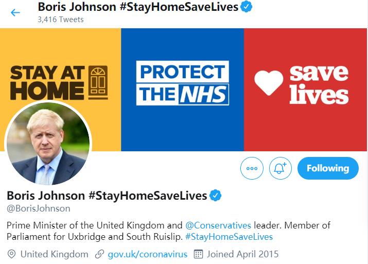Click the @BorisJohnson handle text
This screenshot has width=368, height=264.
point(39,208)
